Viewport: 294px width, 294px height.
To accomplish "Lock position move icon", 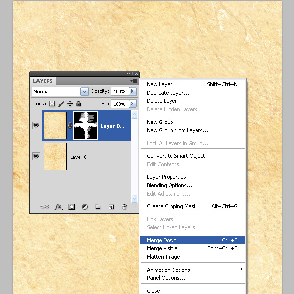I will tap(70, 104).
